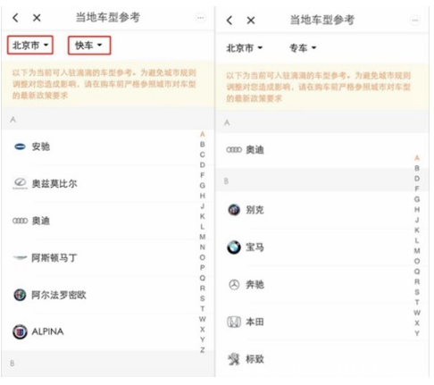
Task: Click the 奔驰 Mercedes logo
Action: click(x=234, y=285)
